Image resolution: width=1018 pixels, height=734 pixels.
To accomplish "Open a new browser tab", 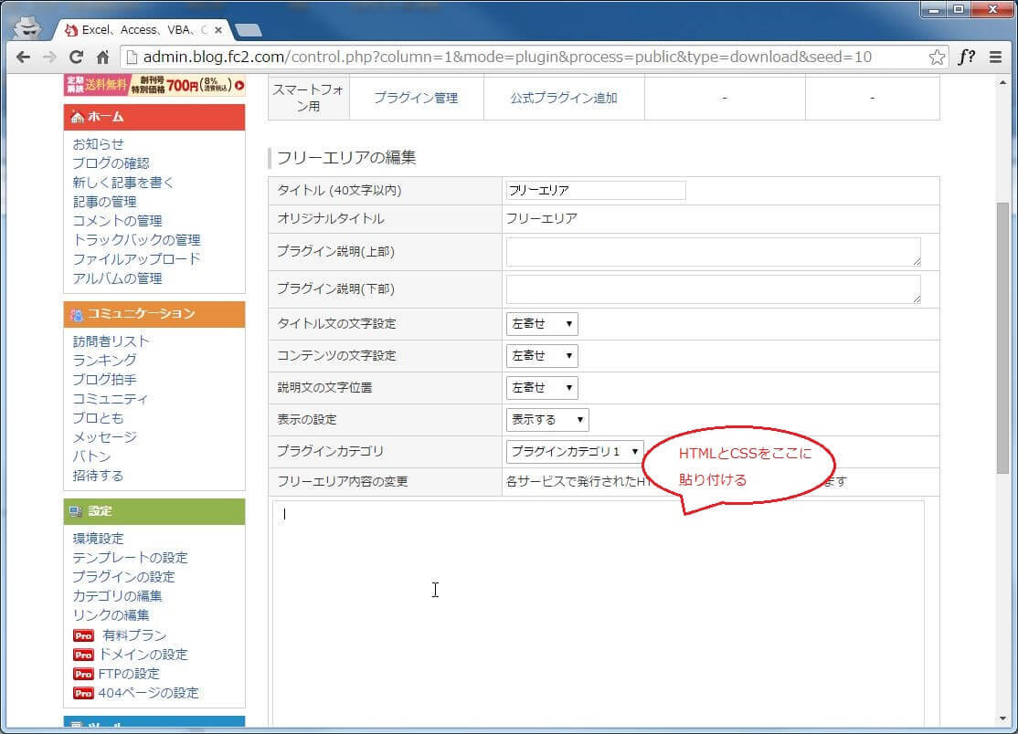I will point(248,30).
